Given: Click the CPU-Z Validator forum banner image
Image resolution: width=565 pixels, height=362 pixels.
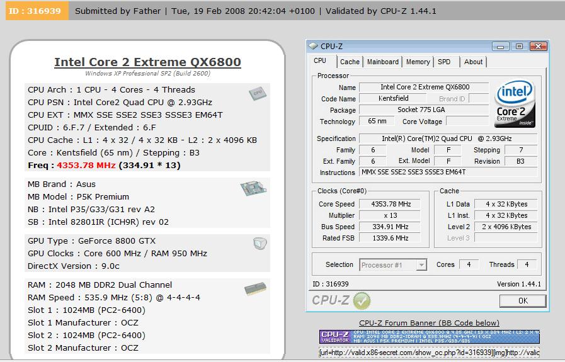Looking at the screenshot, I should 429,336.
